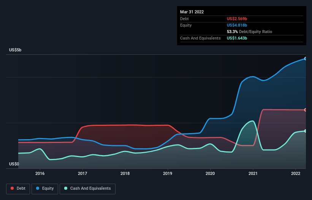Click the blue Equity endpoint marker
Image resolution: width=312 pixels, height=200 pixels.
[306, 59]
